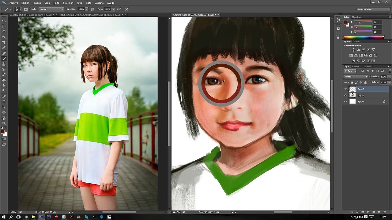The image size is (392, 220).
Task: Select the Healing Brush tool
Action: [x=4, y=53]
